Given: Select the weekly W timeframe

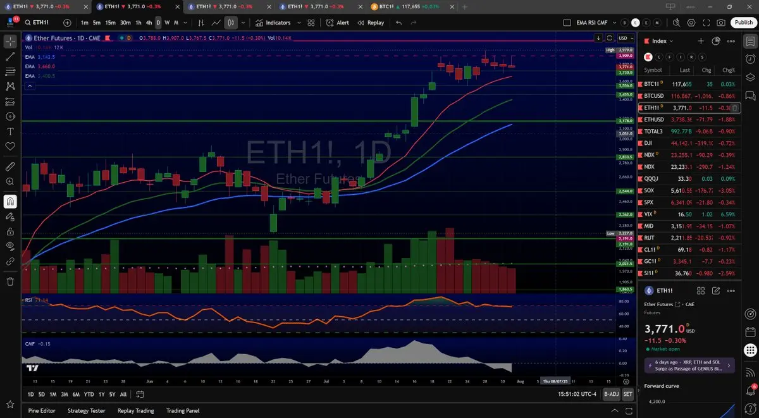Looking at the screenshot, I should point(167,23).
